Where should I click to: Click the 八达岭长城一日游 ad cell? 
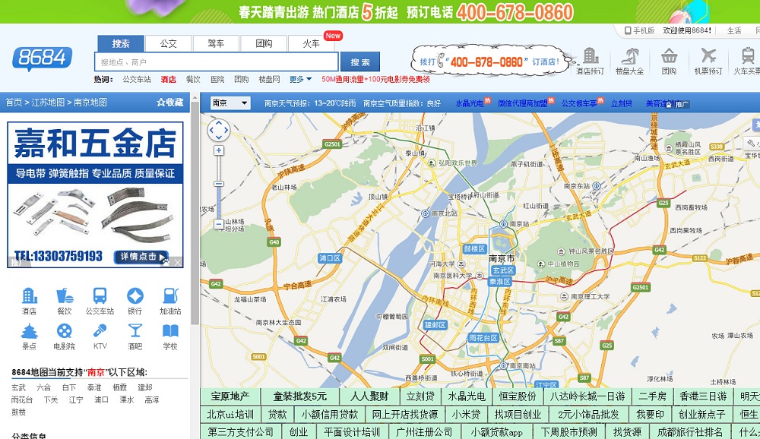click(x=587, y=396)
